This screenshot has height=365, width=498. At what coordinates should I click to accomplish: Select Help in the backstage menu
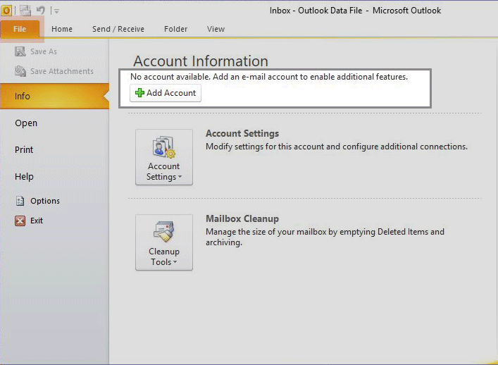click(x=24, y=176)
